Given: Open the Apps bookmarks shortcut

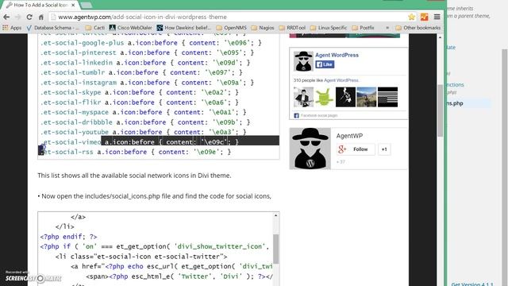Looking at the screenshot, I should [x=12, y=28].
